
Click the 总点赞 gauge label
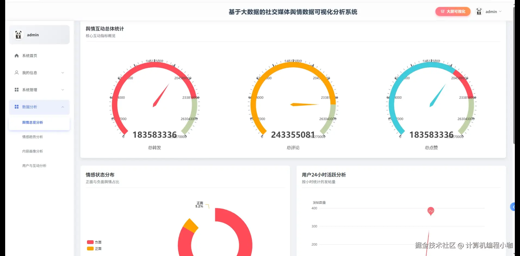(x=431, y=148)
